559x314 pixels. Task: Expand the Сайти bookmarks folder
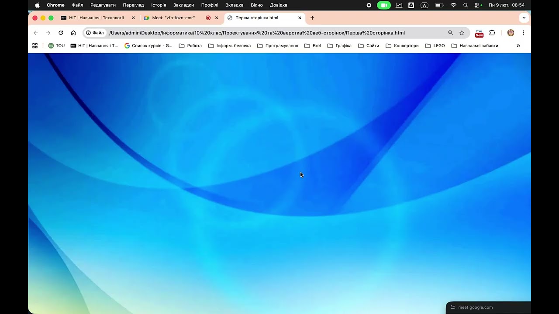[x=368, y=45]
